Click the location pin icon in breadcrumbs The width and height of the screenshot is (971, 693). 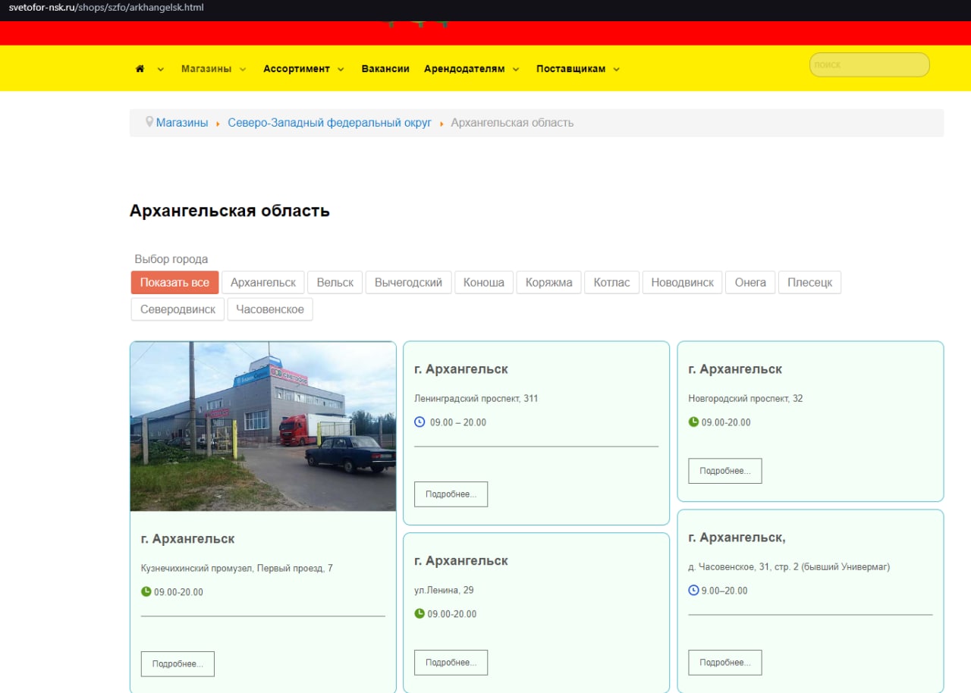(x=149, y=122)
